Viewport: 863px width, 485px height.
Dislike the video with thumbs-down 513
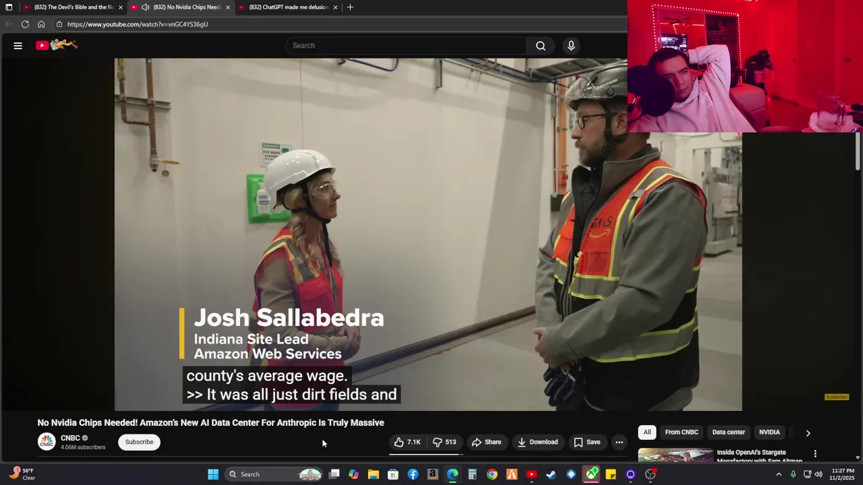click(x=445, y=442)
